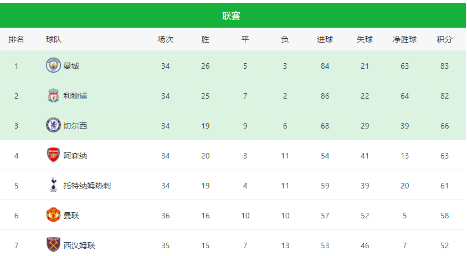Click the Liverpool club crest
This screenshot has width=467, height=256.
53,96
